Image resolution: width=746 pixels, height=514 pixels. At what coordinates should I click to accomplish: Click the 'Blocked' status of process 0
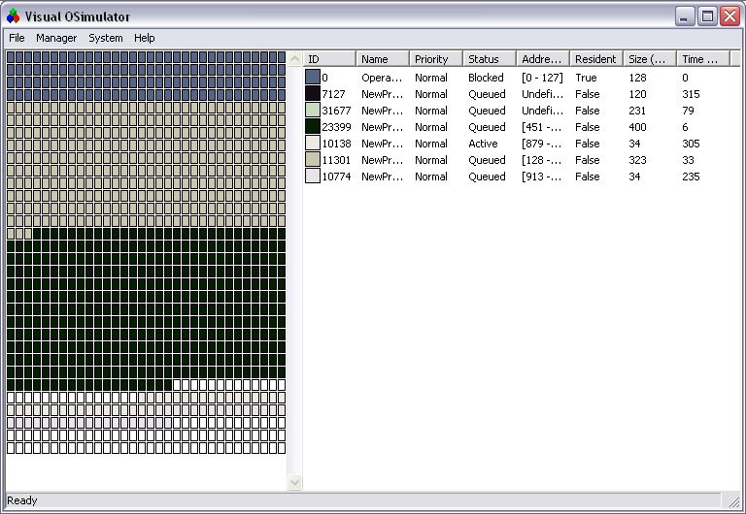pyautogui.click(x=486, y=78)
